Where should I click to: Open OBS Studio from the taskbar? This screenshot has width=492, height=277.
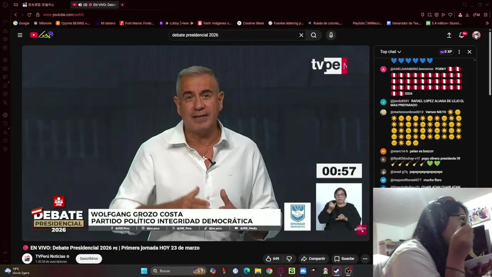348,271
